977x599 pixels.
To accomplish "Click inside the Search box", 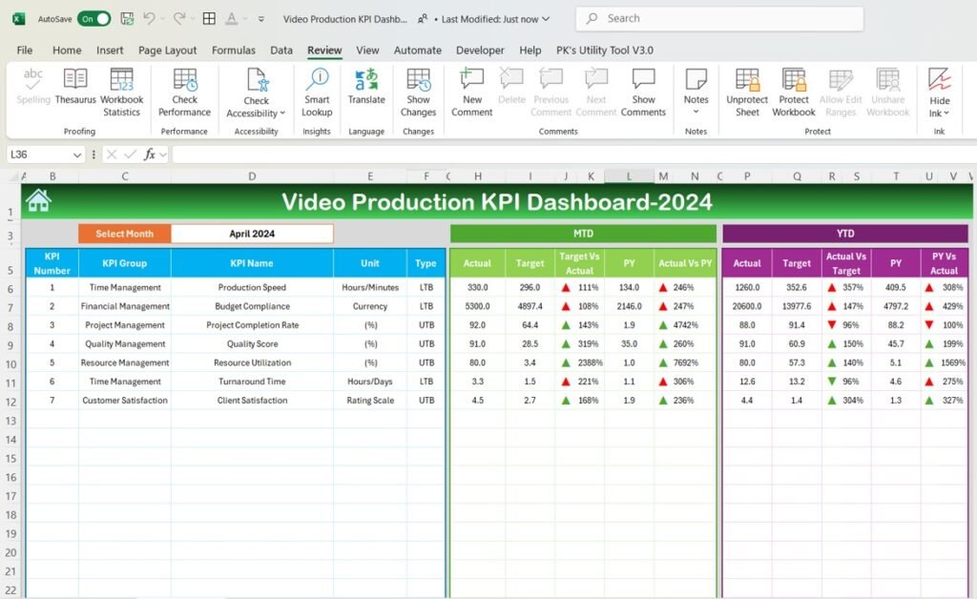I will [716, 18].
